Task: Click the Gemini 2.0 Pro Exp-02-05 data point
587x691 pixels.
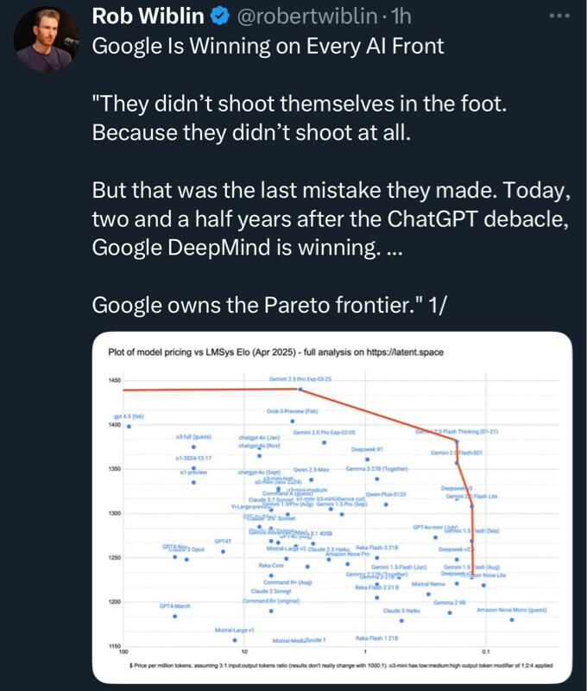Action: click(x=324, y=441)
